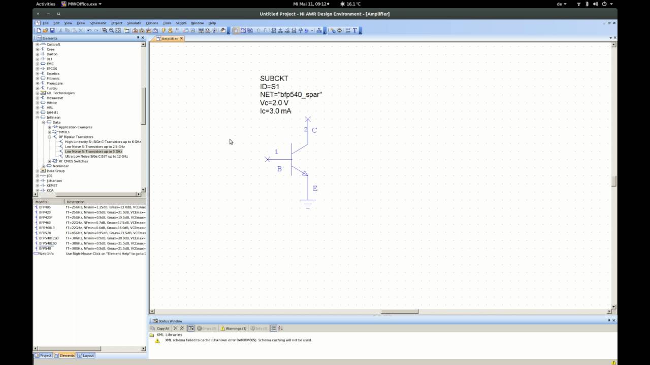The image size is (650, 365).
Task: Click the Port toolbar icon
Action: point(287,30)
